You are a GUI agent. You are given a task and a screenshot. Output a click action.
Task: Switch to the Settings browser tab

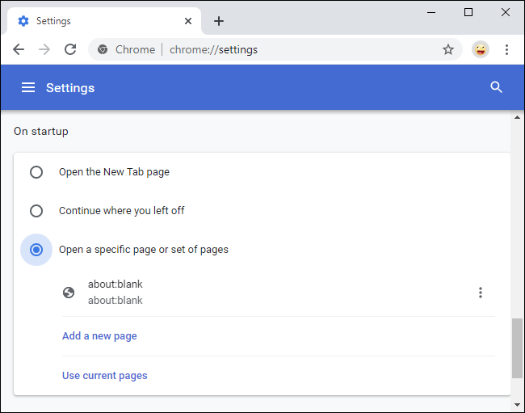[89, 21]
